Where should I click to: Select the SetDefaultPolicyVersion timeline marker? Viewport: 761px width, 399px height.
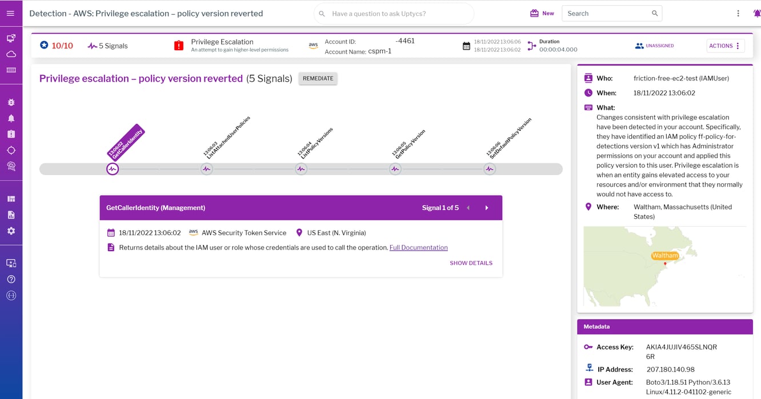489,169
